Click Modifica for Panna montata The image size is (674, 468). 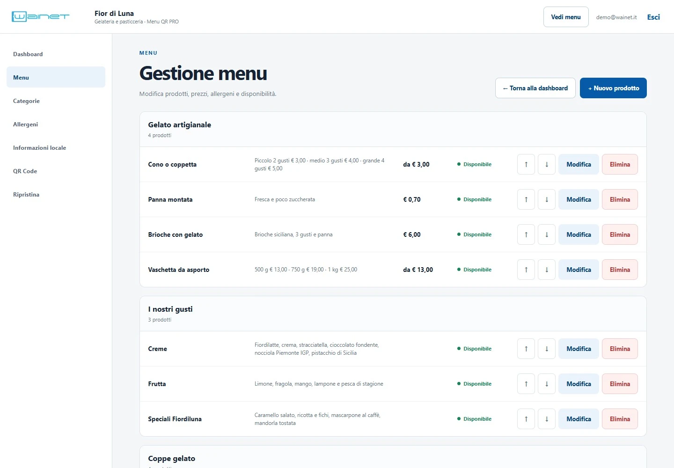point(579,199)
